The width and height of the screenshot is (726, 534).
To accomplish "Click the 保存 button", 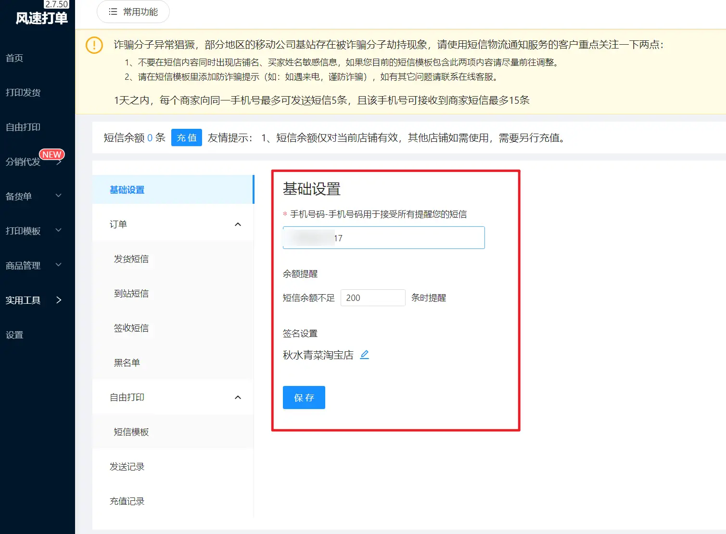I will tap(304, 397).
